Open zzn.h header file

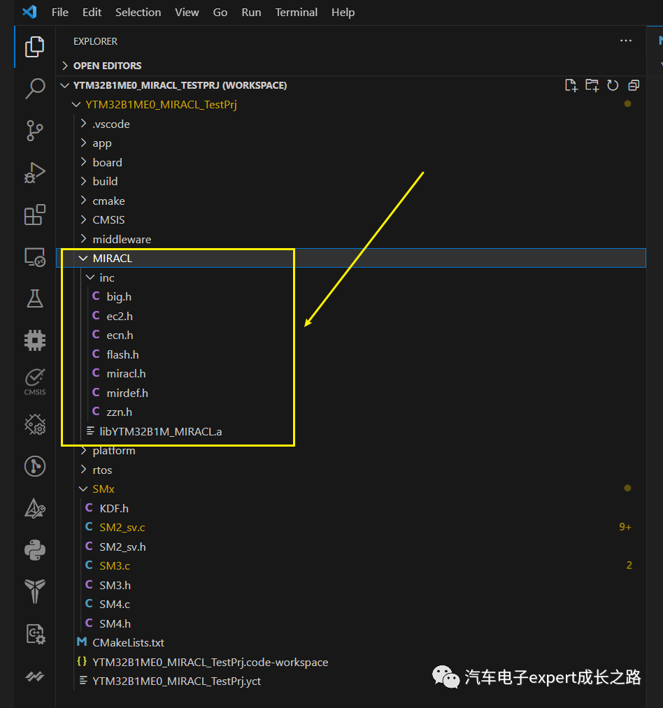pos(350,412)
